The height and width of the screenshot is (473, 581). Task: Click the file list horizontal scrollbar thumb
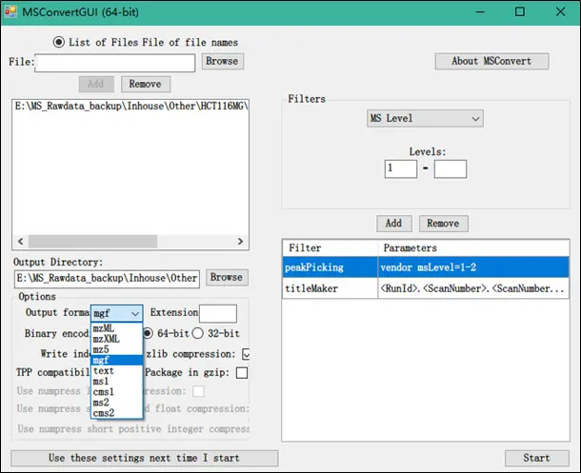point(92,242)
